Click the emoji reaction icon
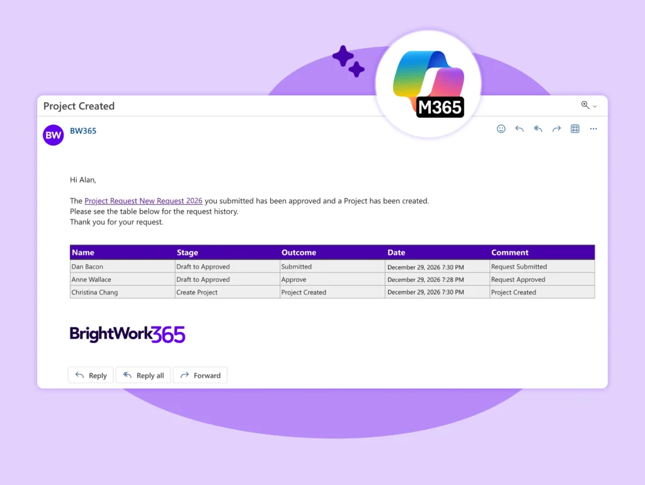 click(501, 129)
